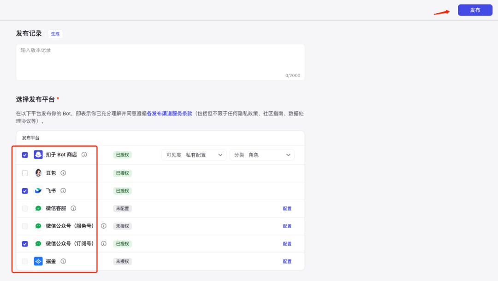Click the 扣子 Bot 商店 platform icon

pos(38,155)
